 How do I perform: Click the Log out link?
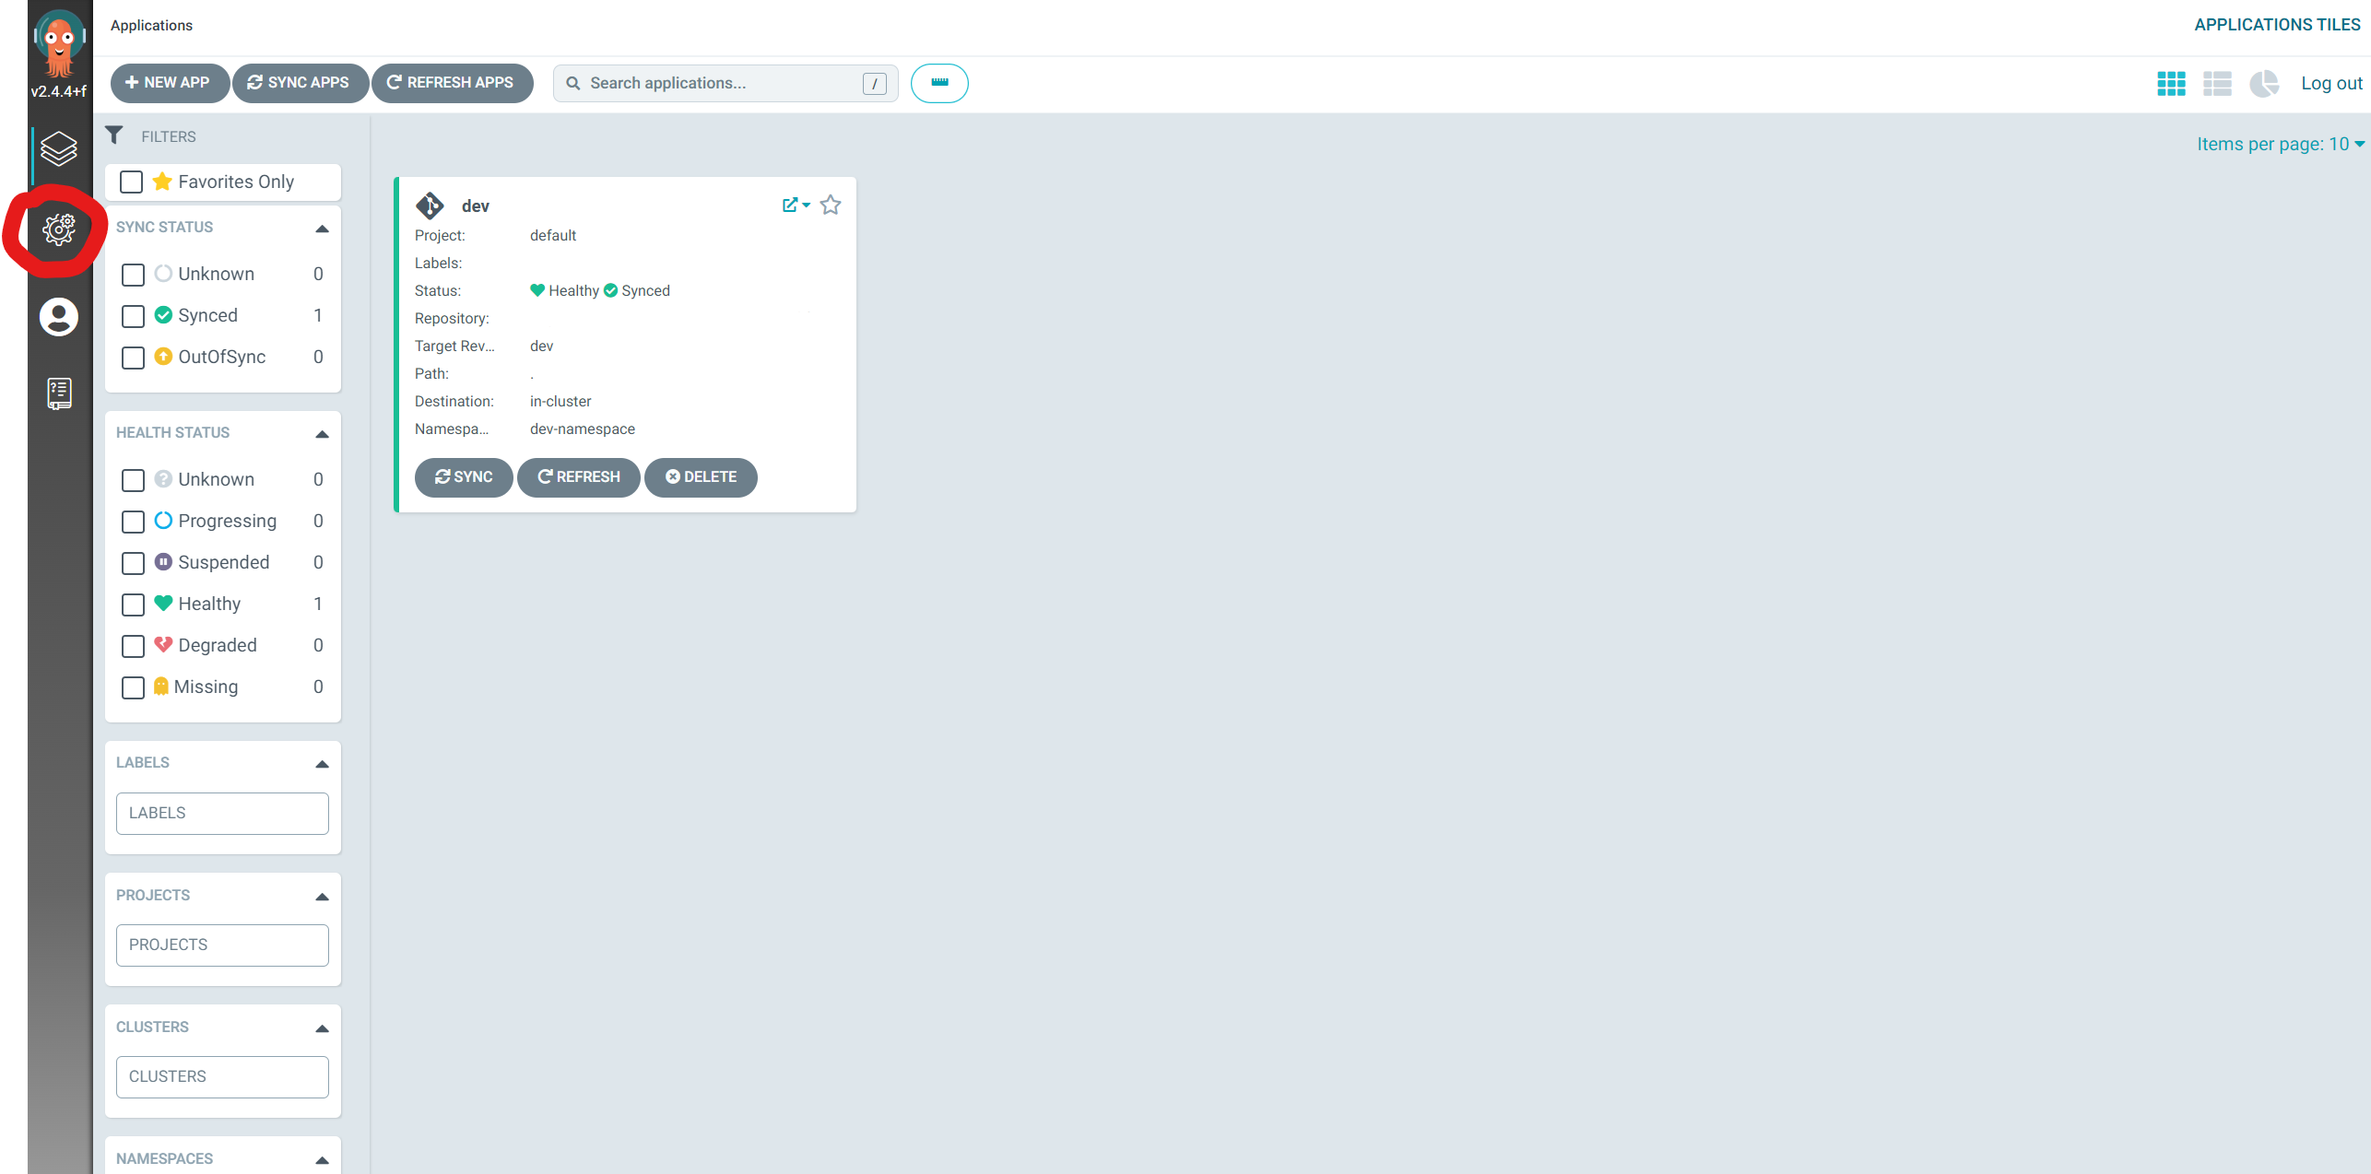tap(2330, 84)
